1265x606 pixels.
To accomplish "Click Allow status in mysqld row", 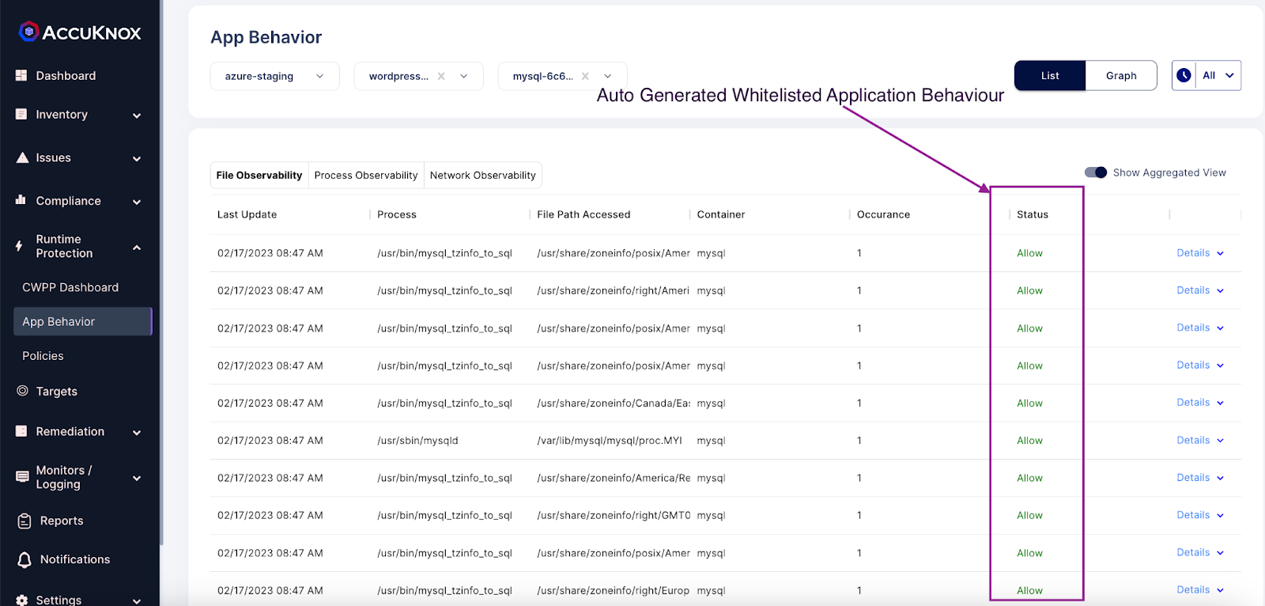I will coord(1029,441).
